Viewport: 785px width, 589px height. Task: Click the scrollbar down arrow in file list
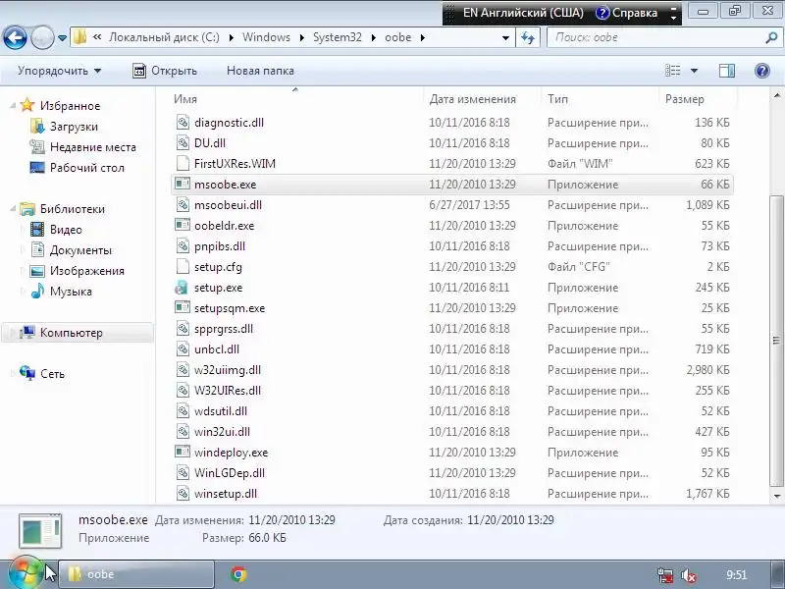776,496
